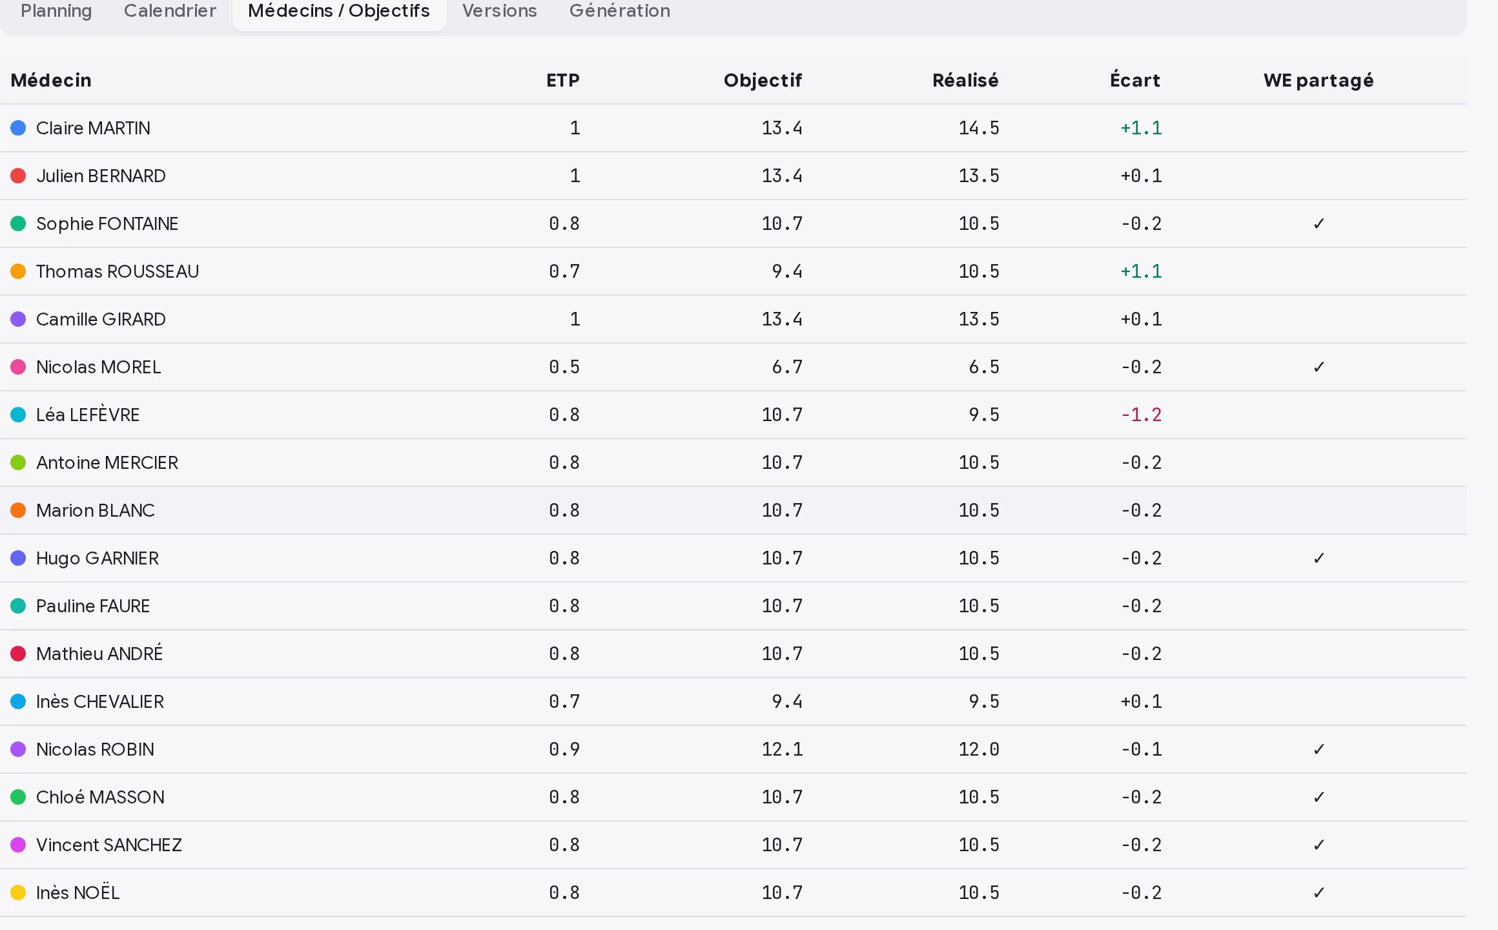Click Nicolas MOREL's 0.5 ETP value
Viewport: 1498px width, 930px height.
(564, 367)
